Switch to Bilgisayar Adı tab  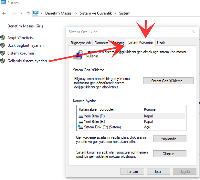tap(80, 43)
